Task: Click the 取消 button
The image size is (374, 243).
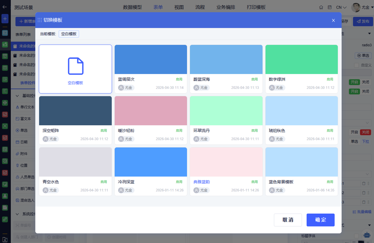Action: click(x=288, y=220)
